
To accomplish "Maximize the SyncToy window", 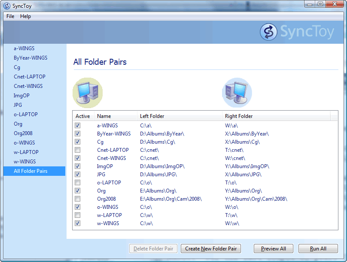I will coord(320,4).
